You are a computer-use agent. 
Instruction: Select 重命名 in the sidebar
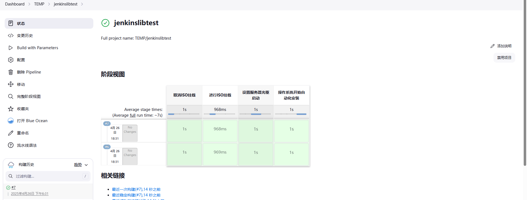[x=49, y=133]
